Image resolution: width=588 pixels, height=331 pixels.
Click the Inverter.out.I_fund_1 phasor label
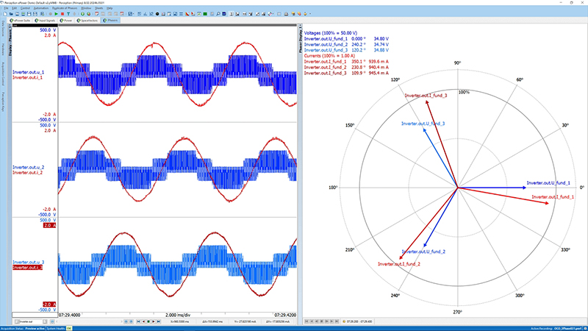[x=553, y=197]
